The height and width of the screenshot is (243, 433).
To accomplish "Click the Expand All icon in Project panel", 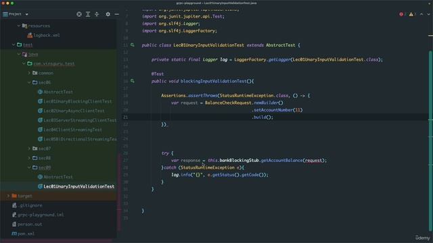I will [88, 14].
